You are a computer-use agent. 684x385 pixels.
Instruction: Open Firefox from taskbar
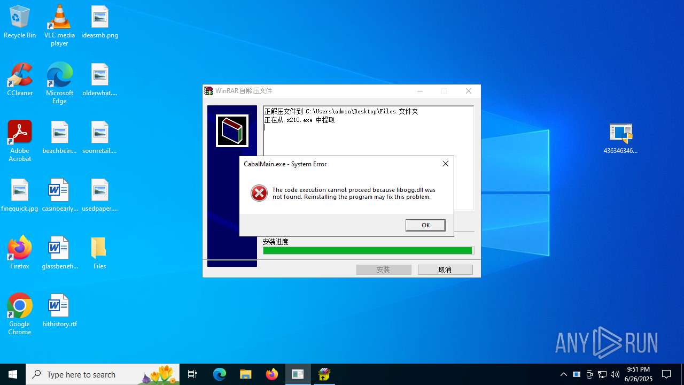pyautogui.click(x=272, y=374)
